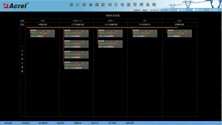Open the 配电监测 (power monitoring) tab

click(9, 123)
